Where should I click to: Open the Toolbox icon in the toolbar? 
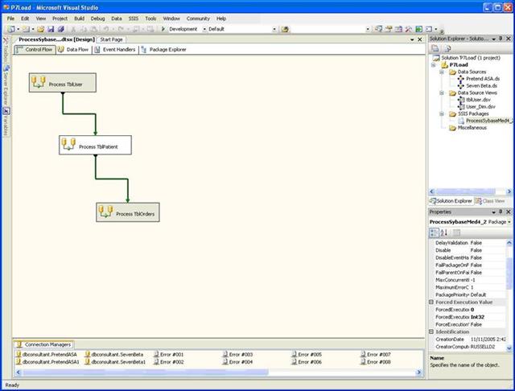click(x=409, y=29)
